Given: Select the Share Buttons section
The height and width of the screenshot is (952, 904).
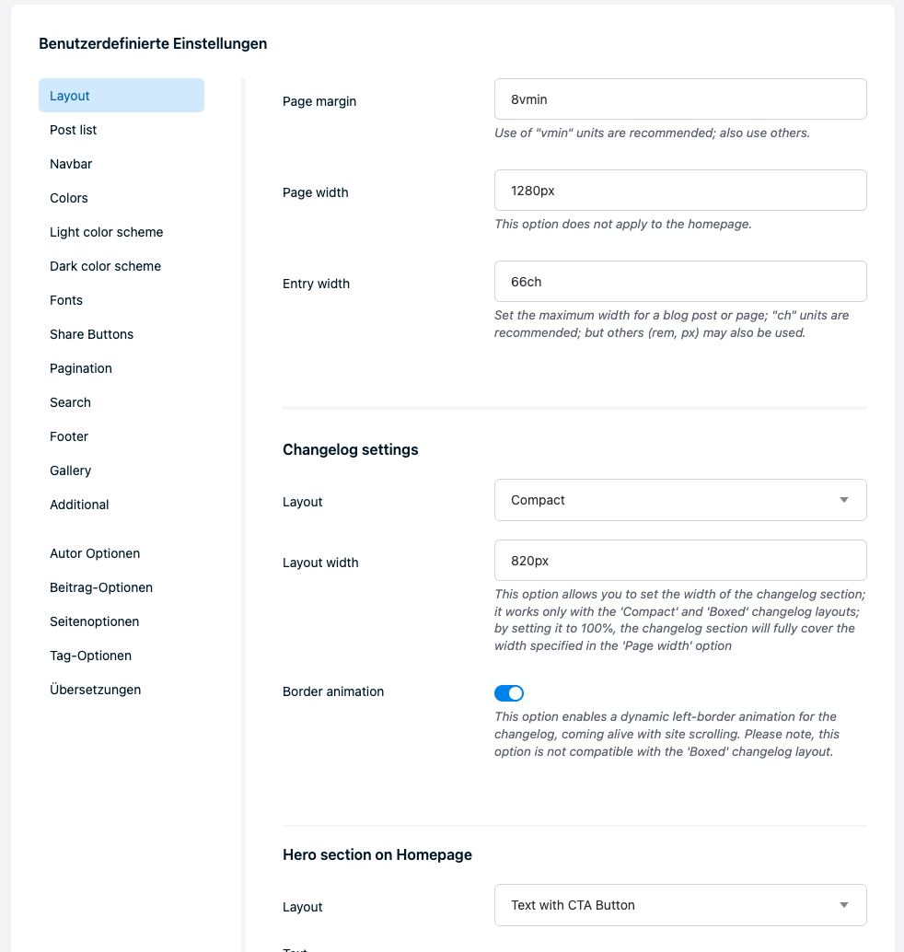Looking at the screenshot, I should tap(91, 334).
